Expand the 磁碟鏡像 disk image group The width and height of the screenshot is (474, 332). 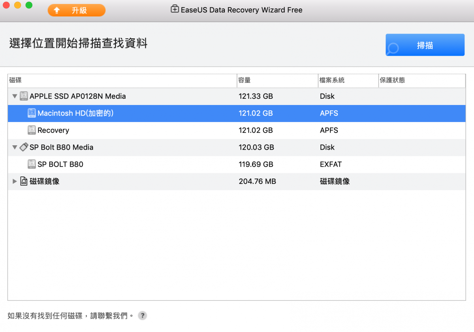15,182
